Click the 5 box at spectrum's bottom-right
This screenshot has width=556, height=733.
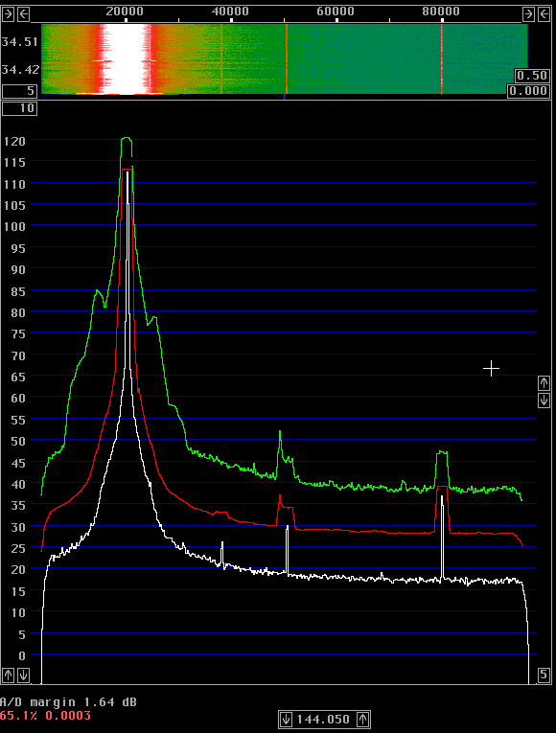[x=544, y=676]
